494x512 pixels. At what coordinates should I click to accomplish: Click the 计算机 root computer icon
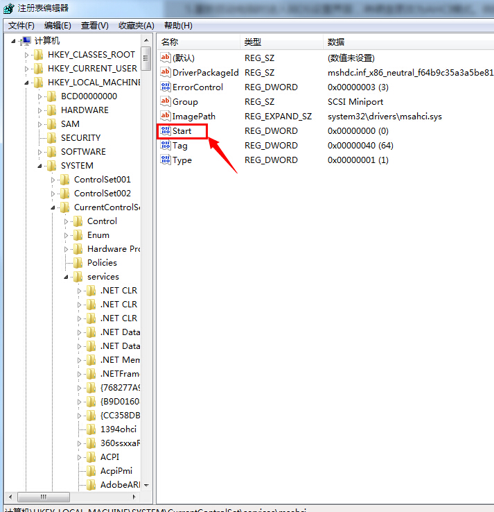26,41
